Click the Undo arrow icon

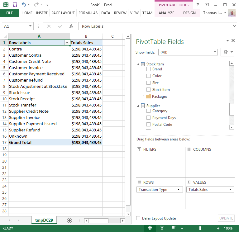24,5
